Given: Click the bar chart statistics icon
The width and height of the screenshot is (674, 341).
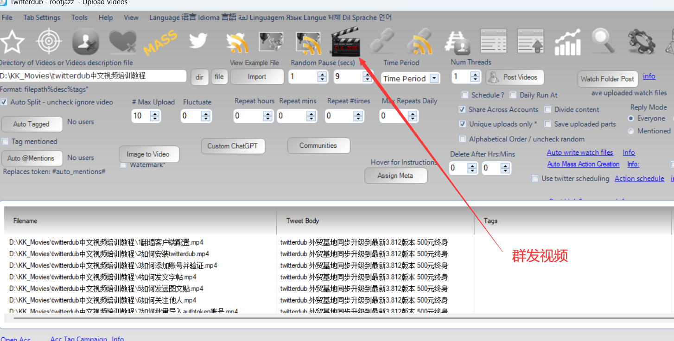Looking at the screenshot, I should click(x=567, y=42).
